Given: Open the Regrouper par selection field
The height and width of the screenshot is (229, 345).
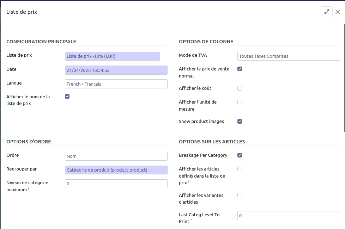Looking at the screenshot, I should point(116,170).
